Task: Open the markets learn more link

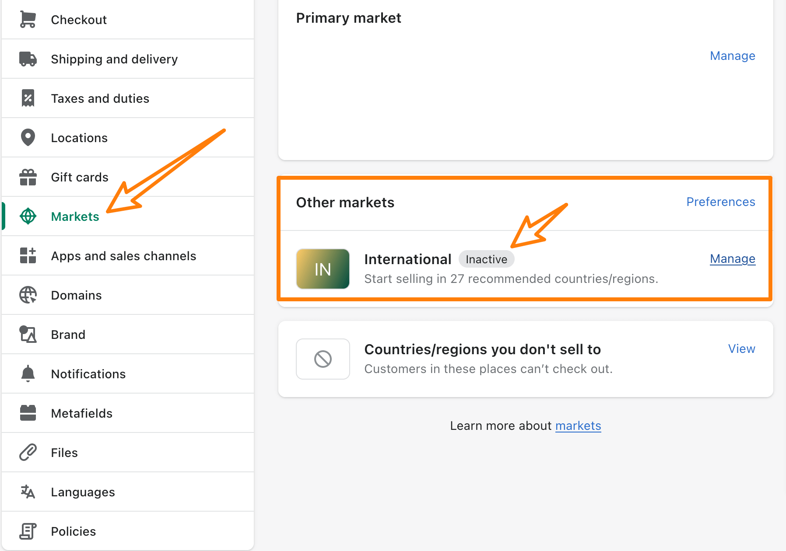Action: pyautogui.click(x=578, y=425)
